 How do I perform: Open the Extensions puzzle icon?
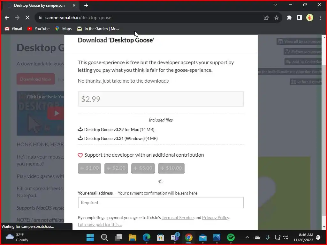[x=289, y=18]
